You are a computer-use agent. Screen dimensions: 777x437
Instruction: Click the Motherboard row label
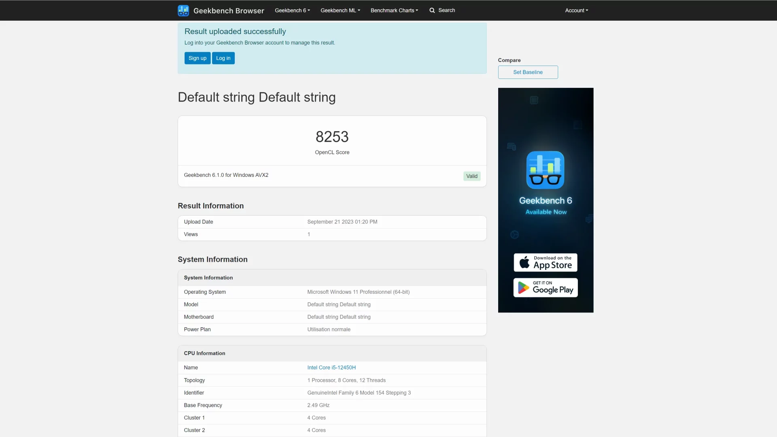coord(199,317)
